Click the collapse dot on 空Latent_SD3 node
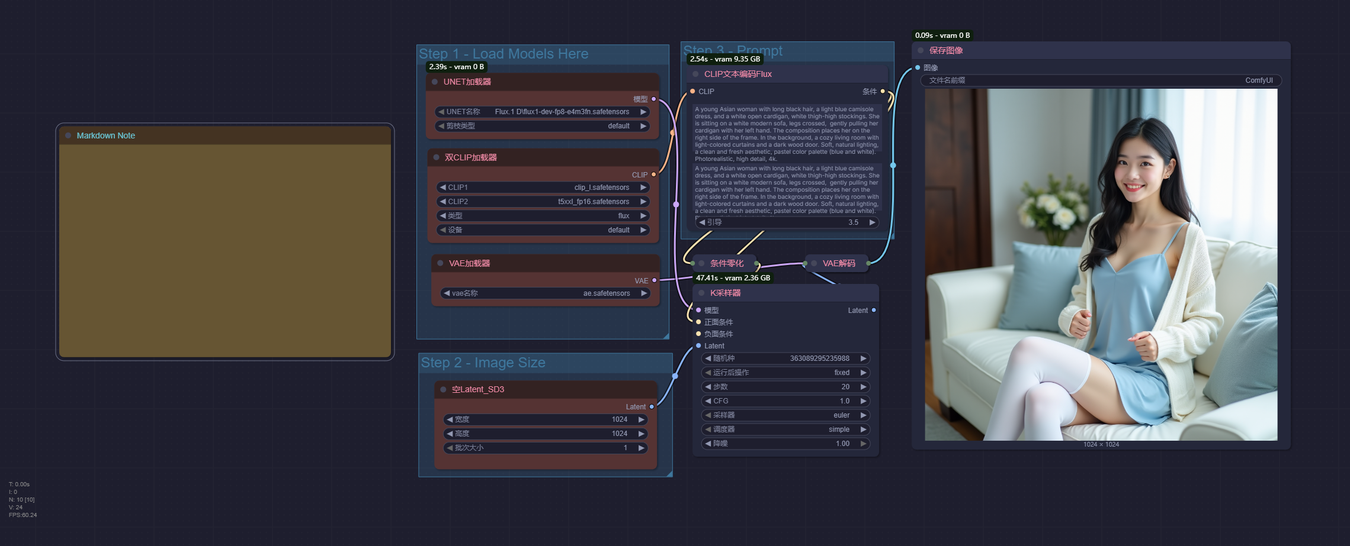This screenshot has width=1350, height=546. coord(443,389)
